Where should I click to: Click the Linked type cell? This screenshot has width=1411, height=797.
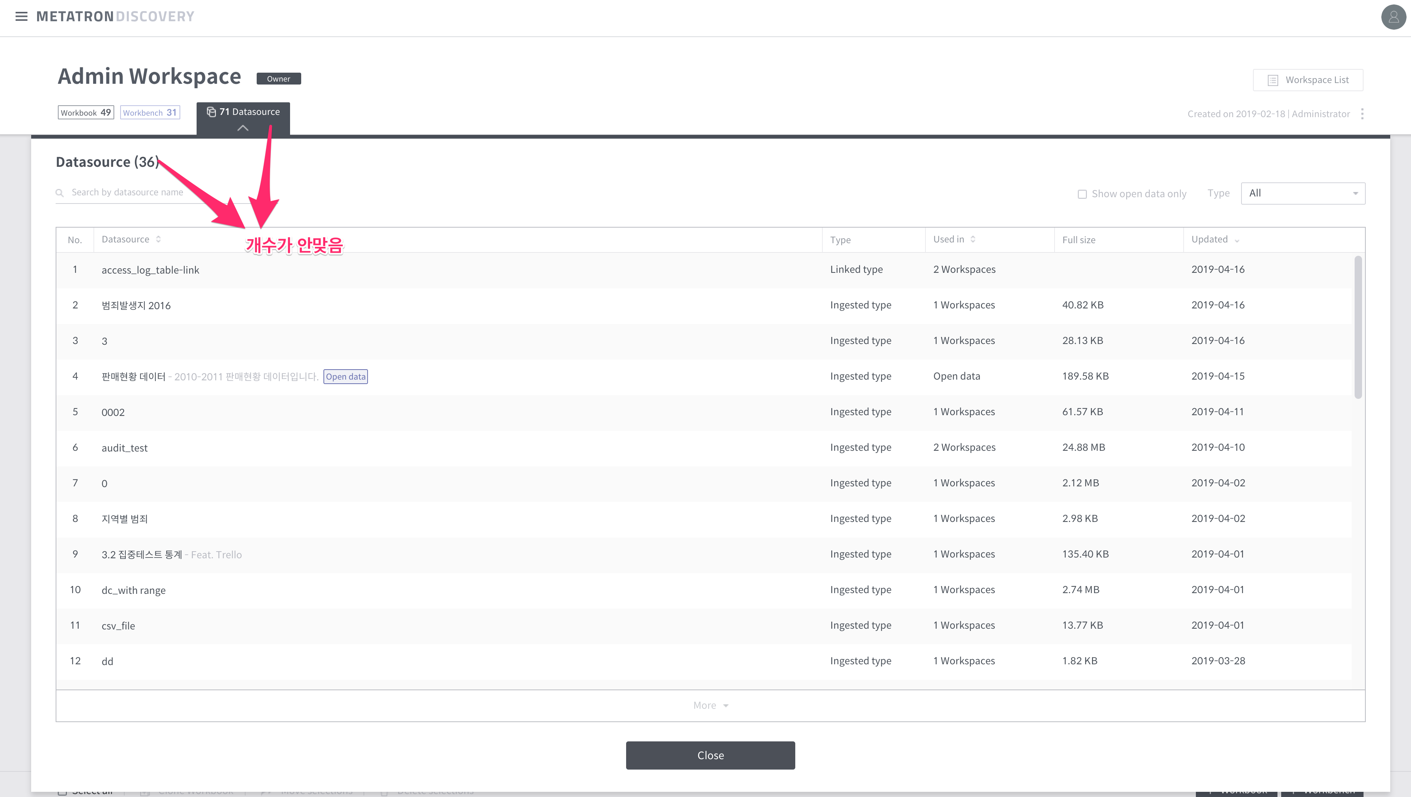(x=856, y=269)
